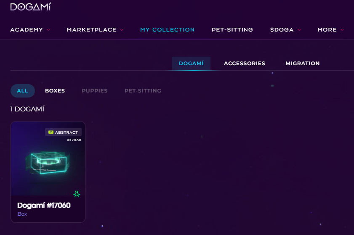Switch to the Dogamí tab
The width and height of the screenshot is (354, 235).
[x=191, y=63]
